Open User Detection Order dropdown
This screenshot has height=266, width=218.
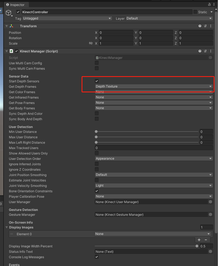click(154, 159)
